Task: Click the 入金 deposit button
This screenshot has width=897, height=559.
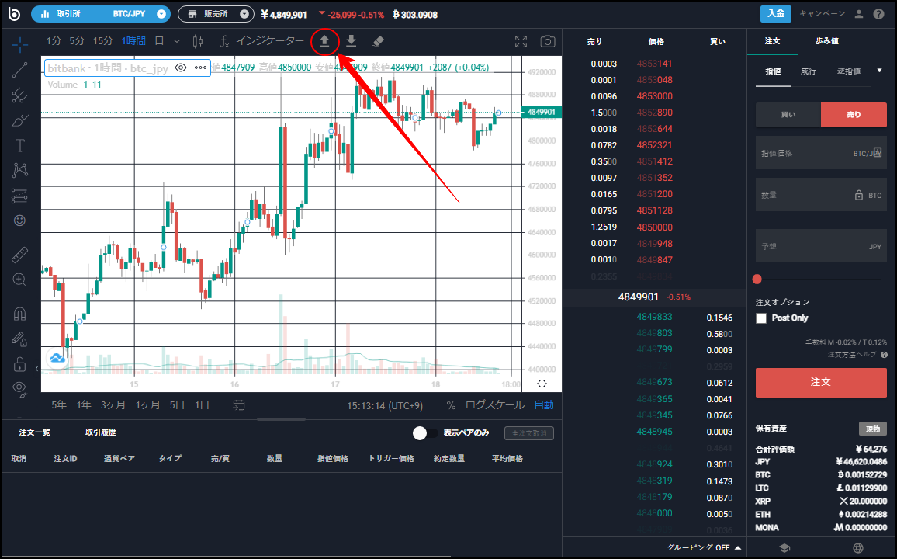Action: tap(776, 13)
